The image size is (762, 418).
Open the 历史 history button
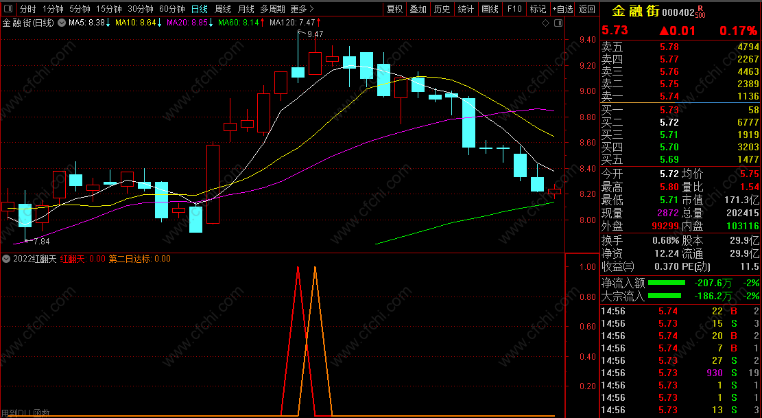(442, 9)
